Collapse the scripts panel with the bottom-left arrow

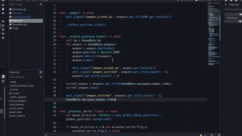(x=46, y=135)
